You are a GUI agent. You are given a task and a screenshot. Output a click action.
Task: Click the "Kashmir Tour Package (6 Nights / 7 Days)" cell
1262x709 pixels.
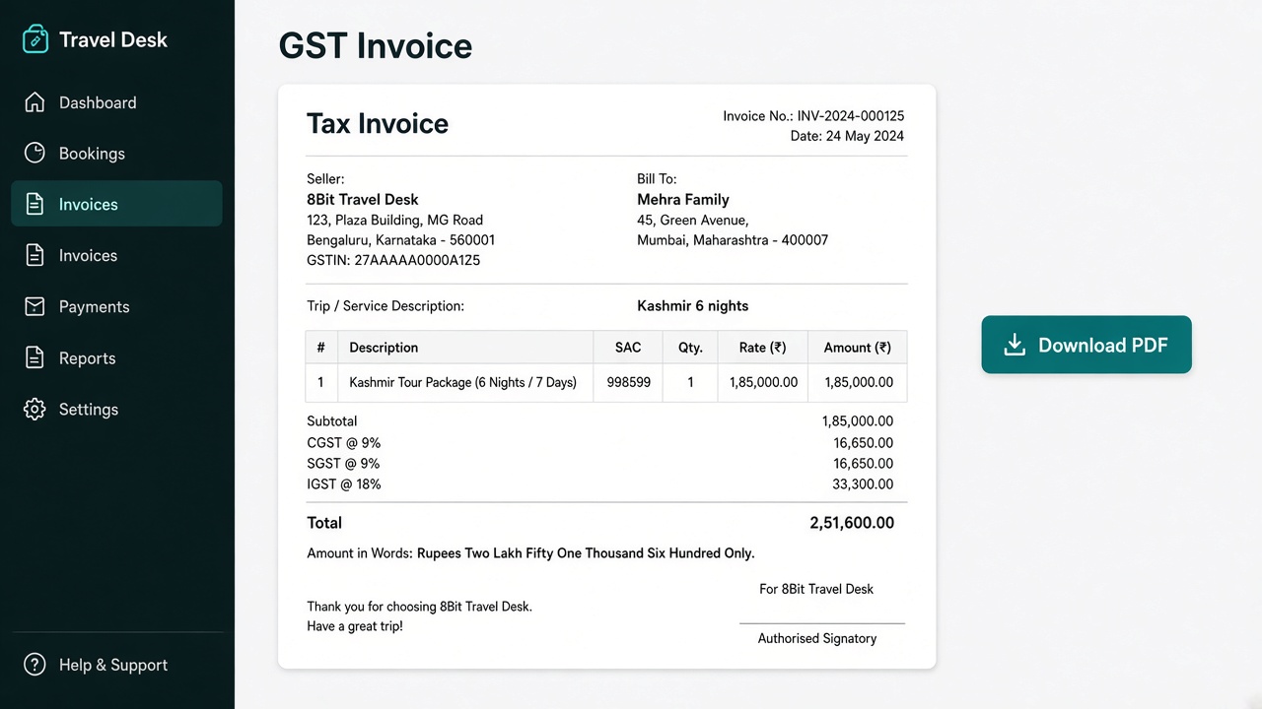(x=463, y=382)
